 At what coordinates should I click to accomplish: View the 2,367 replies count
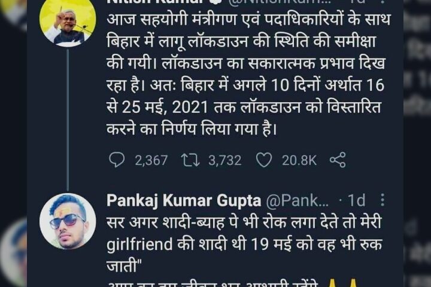(x=151, y=160)
